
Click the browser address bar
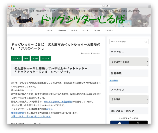tap(75, 6)
